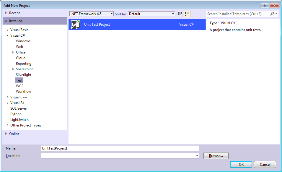Select the Reporting category
The width and height of the screenshot is (282, 172).
pyautogui.click(x=24, y=64)
